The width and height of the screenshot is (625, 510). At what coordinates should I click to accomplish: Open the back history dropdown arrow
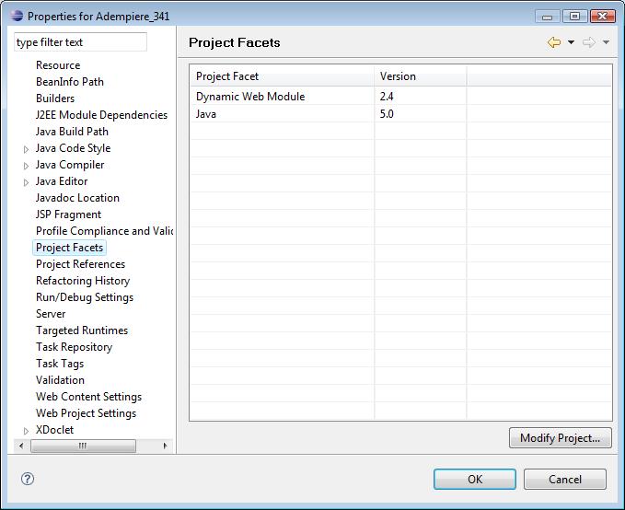click(x=571, y=42)
